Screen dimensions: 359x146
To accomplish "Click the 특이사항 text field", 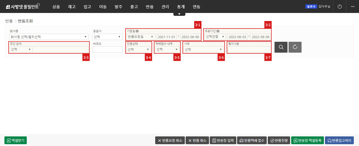I will (249, 50).
